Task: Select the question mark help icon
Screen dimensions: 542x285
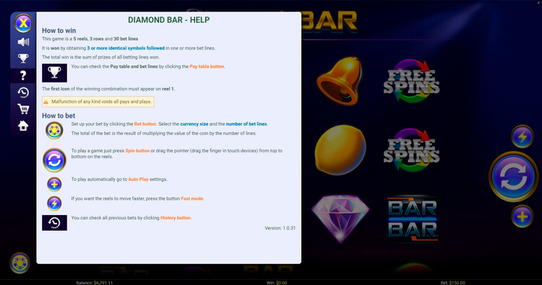Action: click(23, 75)
